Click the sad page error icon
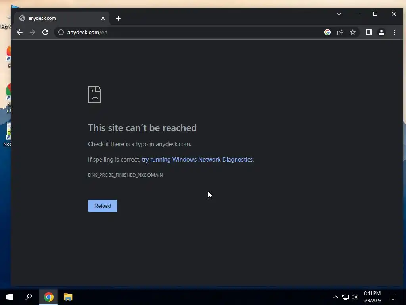The height and width of the screenshot is (305, 406). click(x=94, y=95)
